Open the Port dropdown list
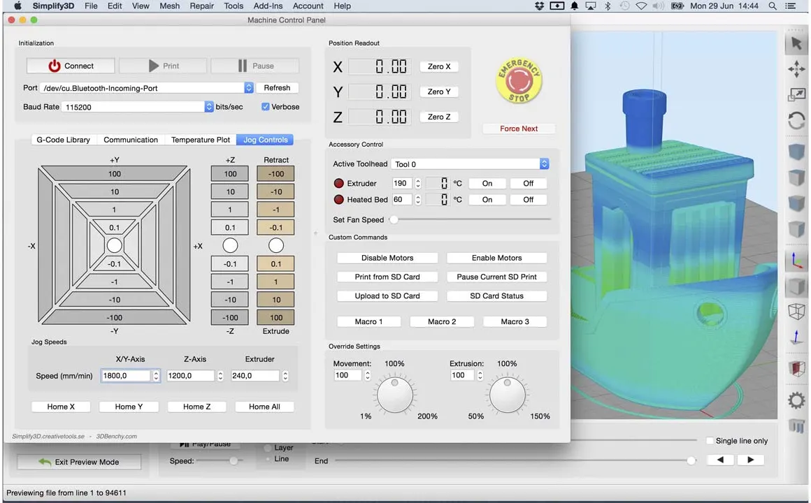The width and height of the screenshot is (811, 503). click(x=249, y=88)
